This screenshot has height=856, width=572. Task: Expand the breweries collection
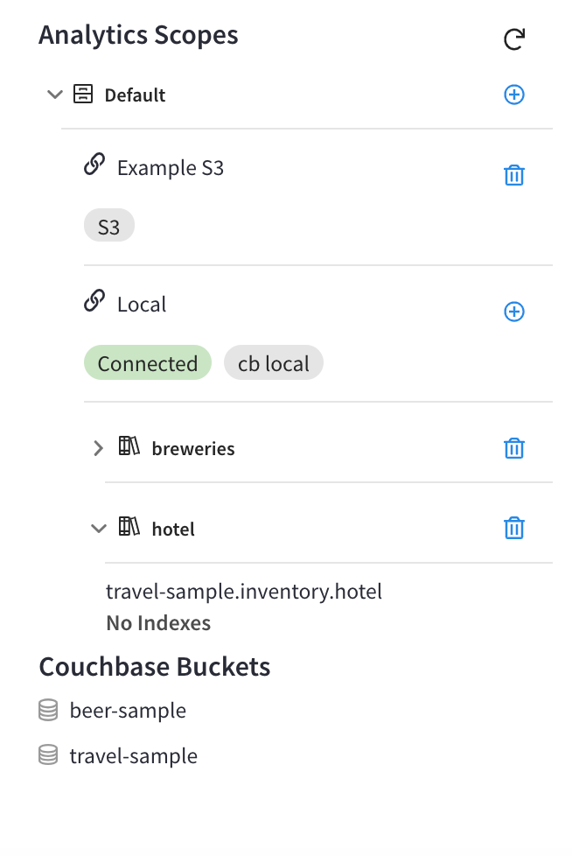coord(98,448)
